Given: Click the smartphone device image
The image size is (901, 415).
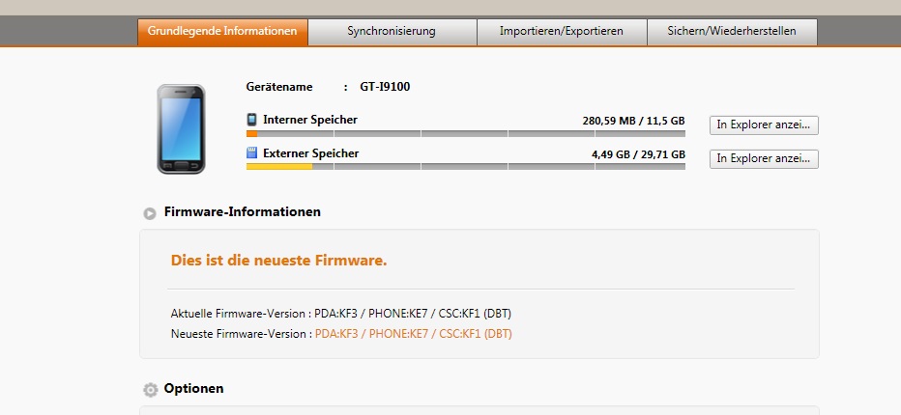Looking at the screenshot, I should (181, 129).
